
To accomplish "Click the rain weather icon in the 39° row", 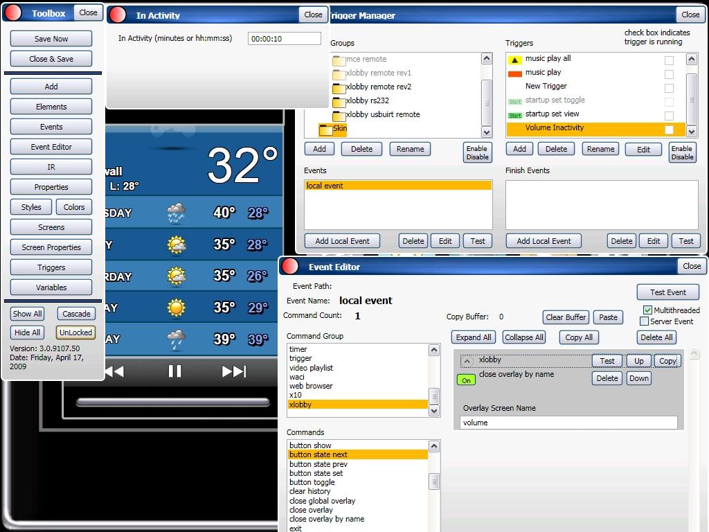I will point(176,339).
